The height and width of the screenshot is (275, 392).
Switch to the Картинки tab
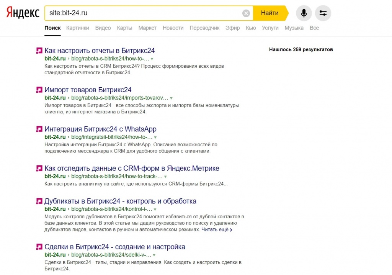click(77, 28)
